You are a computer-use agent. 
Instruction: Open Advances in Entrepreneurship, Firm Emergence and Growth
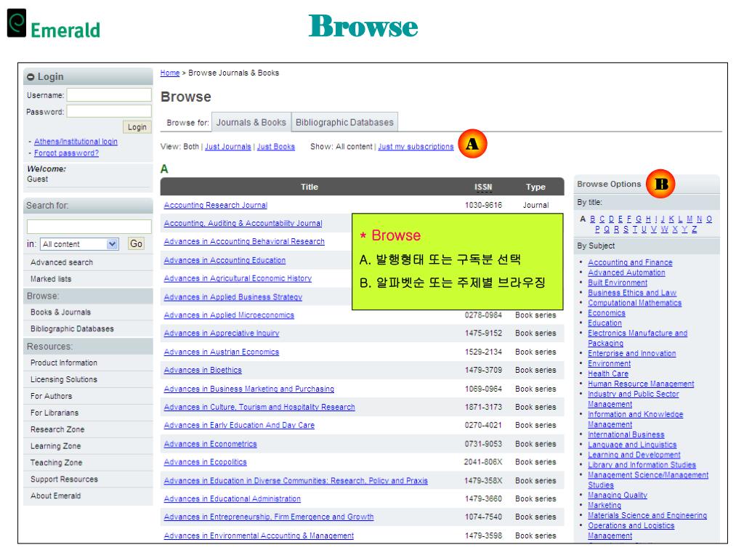(269, 517)
